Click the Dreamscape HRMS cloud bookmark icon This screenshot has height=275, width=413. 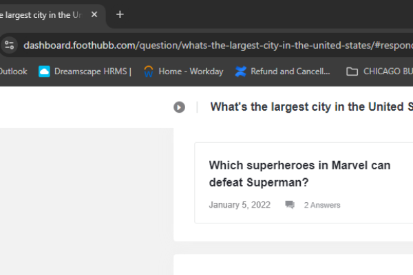click(45, 71)
